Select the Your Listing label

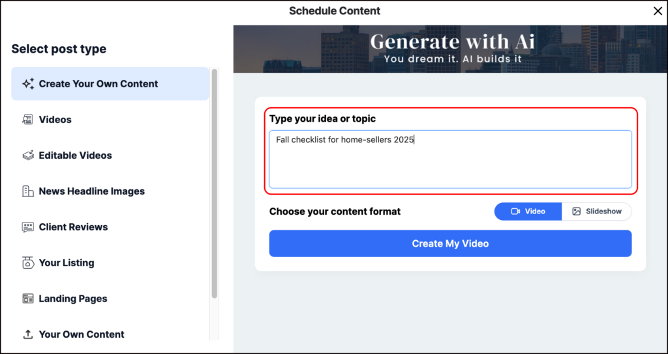[67, 263]
